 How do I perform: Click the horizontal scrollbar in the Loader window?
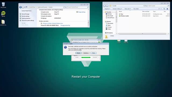point(142,34)
